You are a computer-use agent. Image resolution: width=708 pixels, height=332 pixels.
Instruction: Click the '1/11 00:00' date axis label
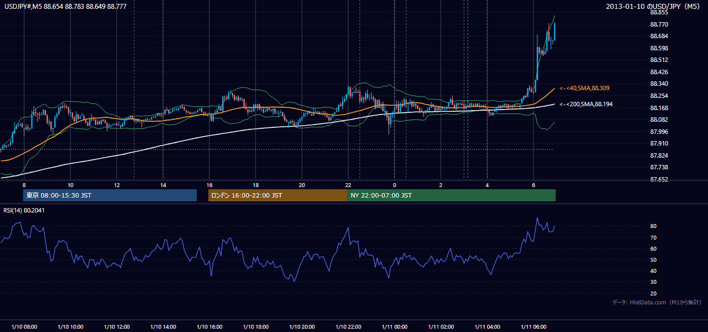coord(395,327)
